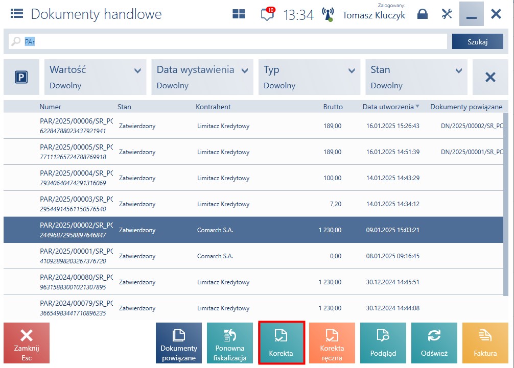The image size is (514, 368).
Task: Lock the session with the padlock icon
Action: [x=422, y=14]
